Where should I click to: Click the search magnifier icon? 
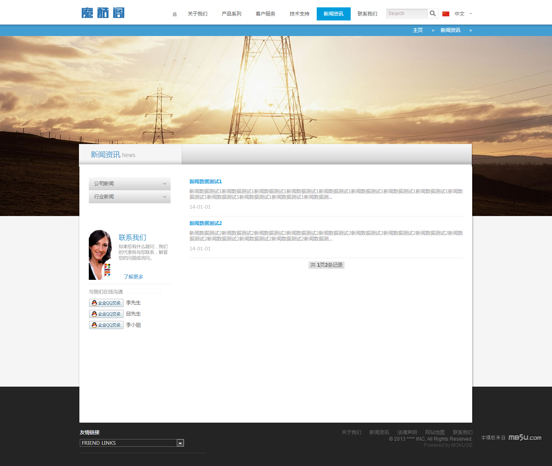(x=433, y=14)
